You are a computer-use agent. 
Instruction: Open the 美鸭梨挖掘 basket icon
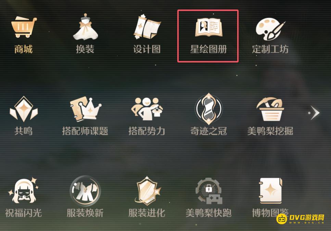tap(270, 109)
